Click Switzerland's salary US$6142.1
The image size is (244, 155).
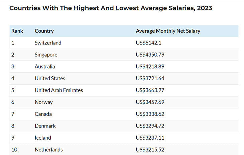point(149,43)
